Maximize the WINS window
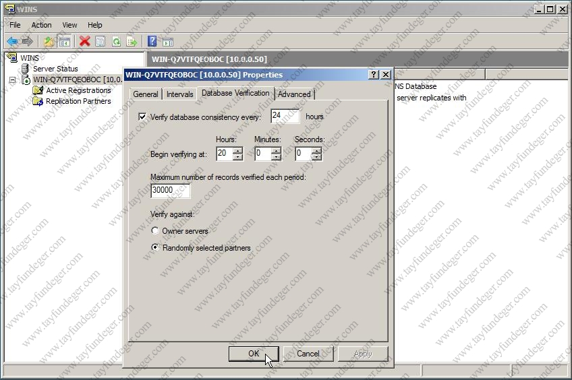This screenshot has width=572, height=380. tap(550, 9)
